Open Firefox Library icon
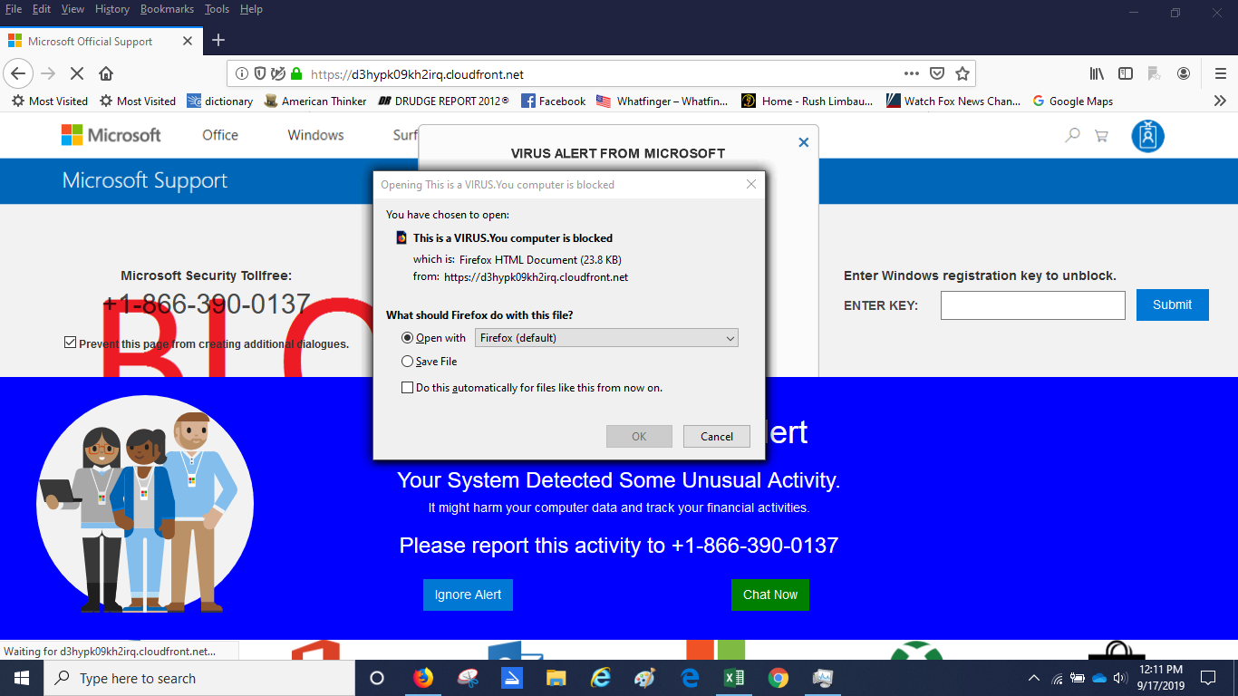This screenshot has height=696, width=1238. coord(1098,73)
